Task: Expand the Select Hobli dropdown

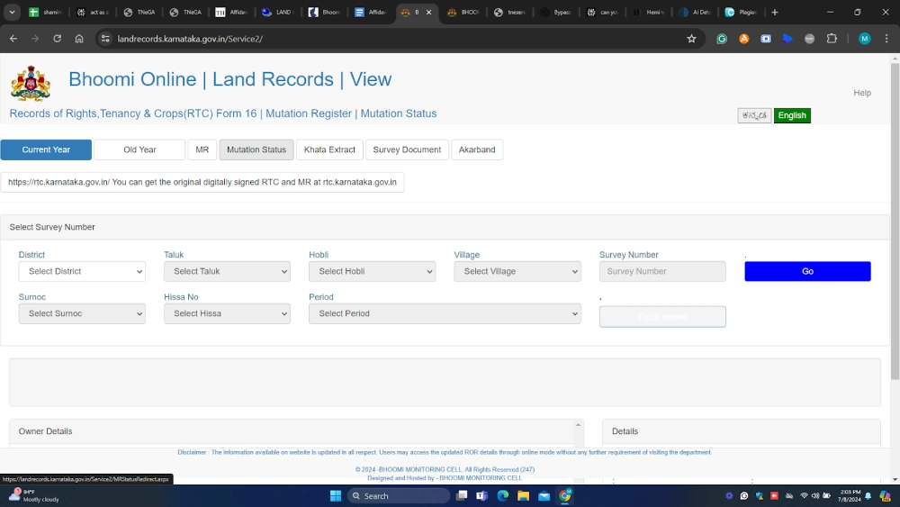Action: click(x=372, y=271)
